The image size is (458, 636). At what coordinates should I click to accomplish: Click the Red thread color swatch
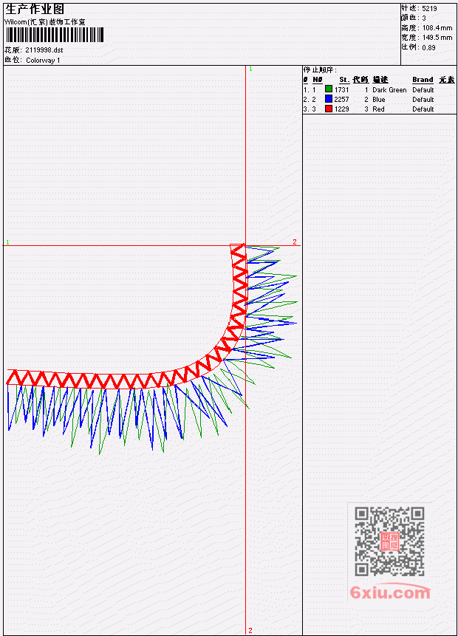[329, 109]
